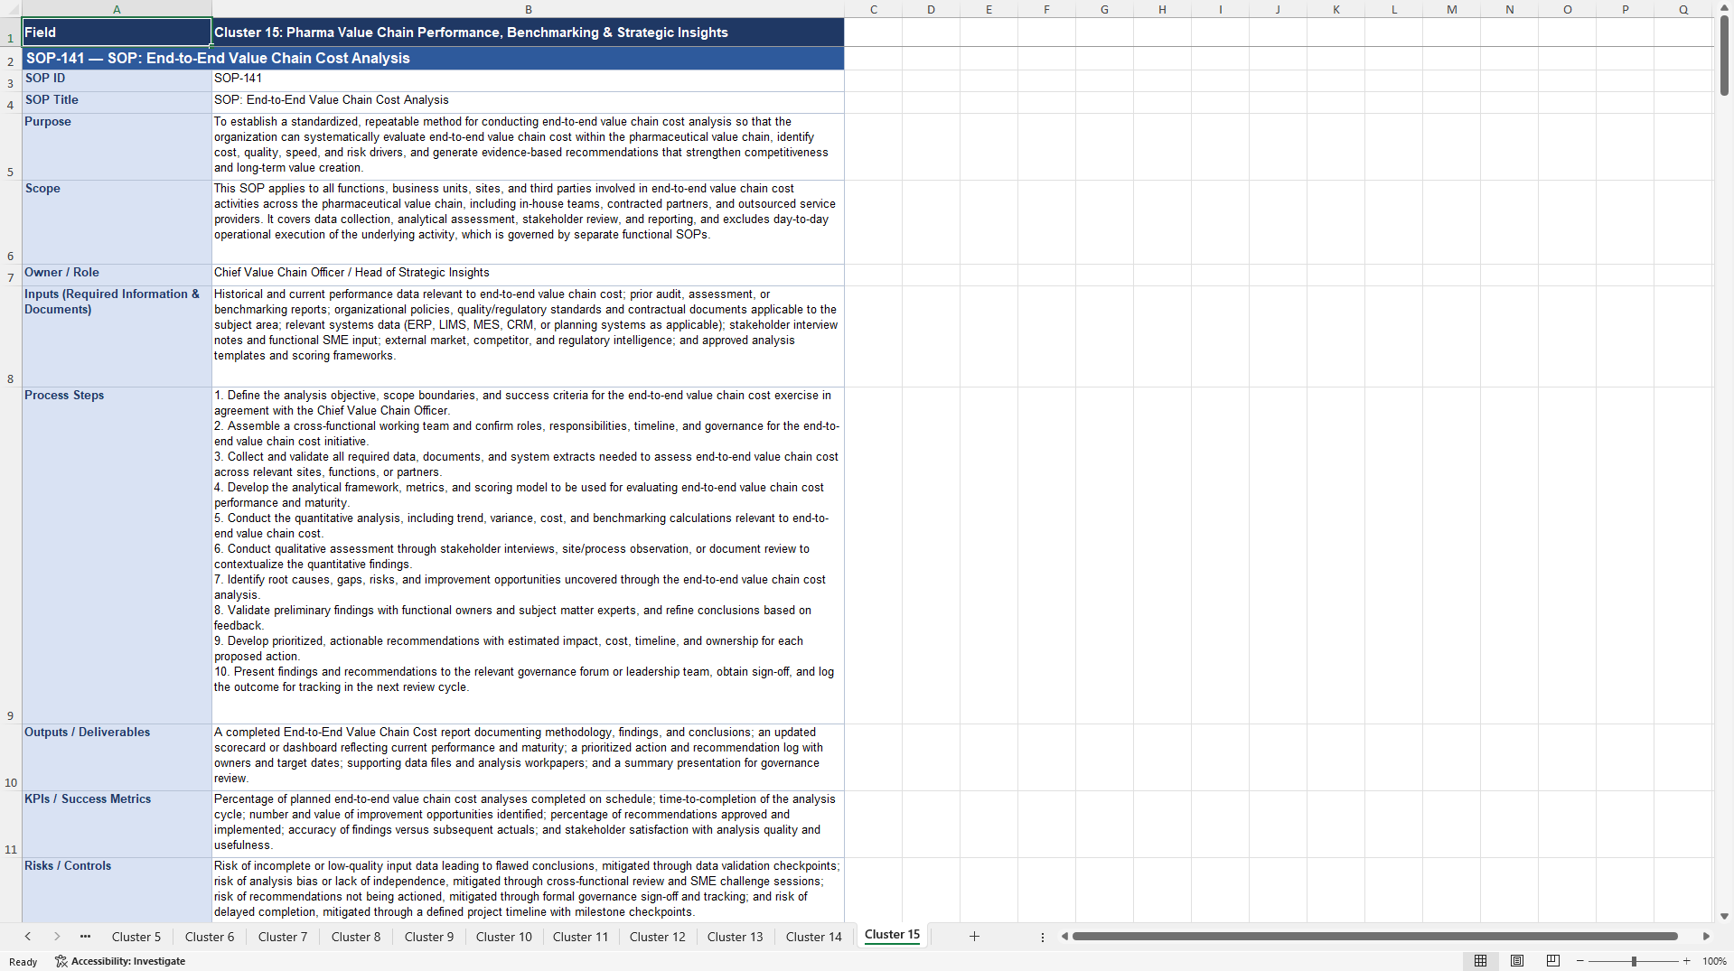The height and width of the screenshot is (971, 1734).
Task: Open the Cluster 7 sheet tab
Action: click(x=283, y=937)
